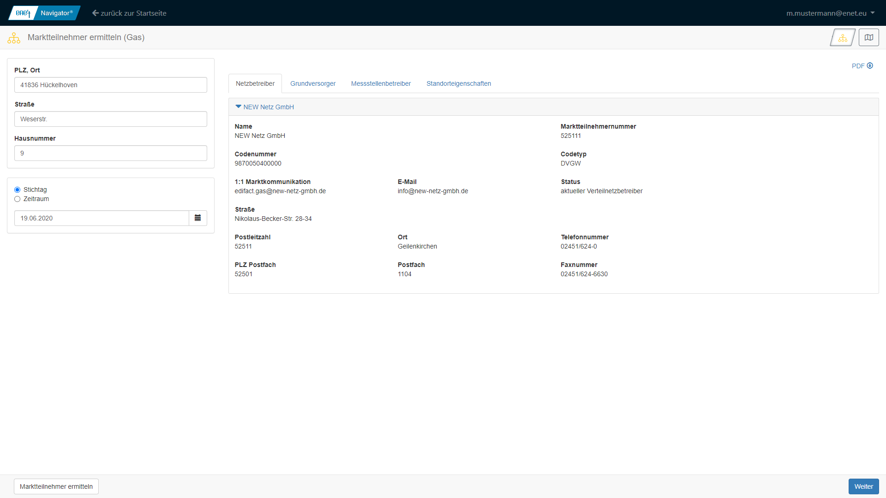Select the Zeitraum radio option
886x498 pixels.
[18, 199]
